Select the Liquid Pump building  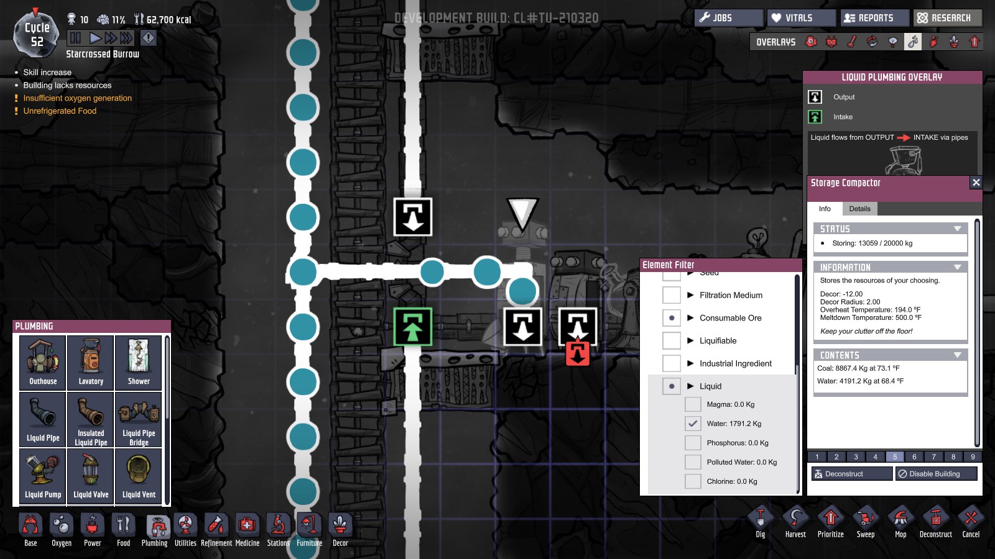coord(43,476)
